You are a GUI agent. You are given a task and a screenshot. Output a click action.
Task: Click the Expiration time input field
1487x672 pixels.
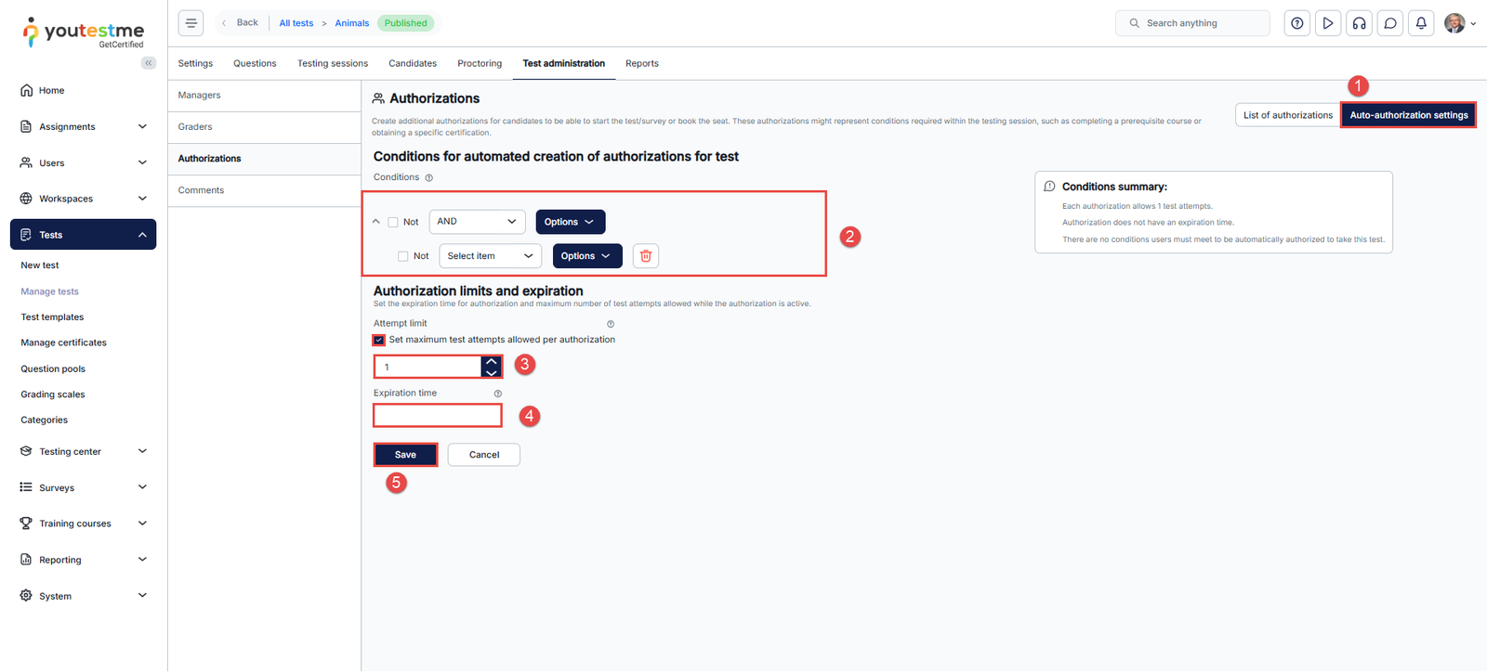[x=438, y=416]
